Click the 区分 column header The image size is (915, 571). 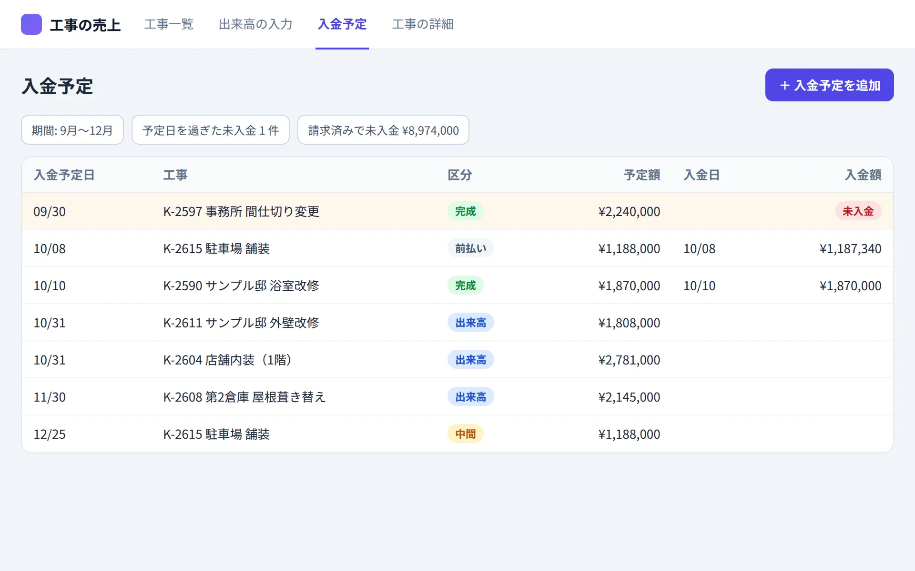[460, 175]
